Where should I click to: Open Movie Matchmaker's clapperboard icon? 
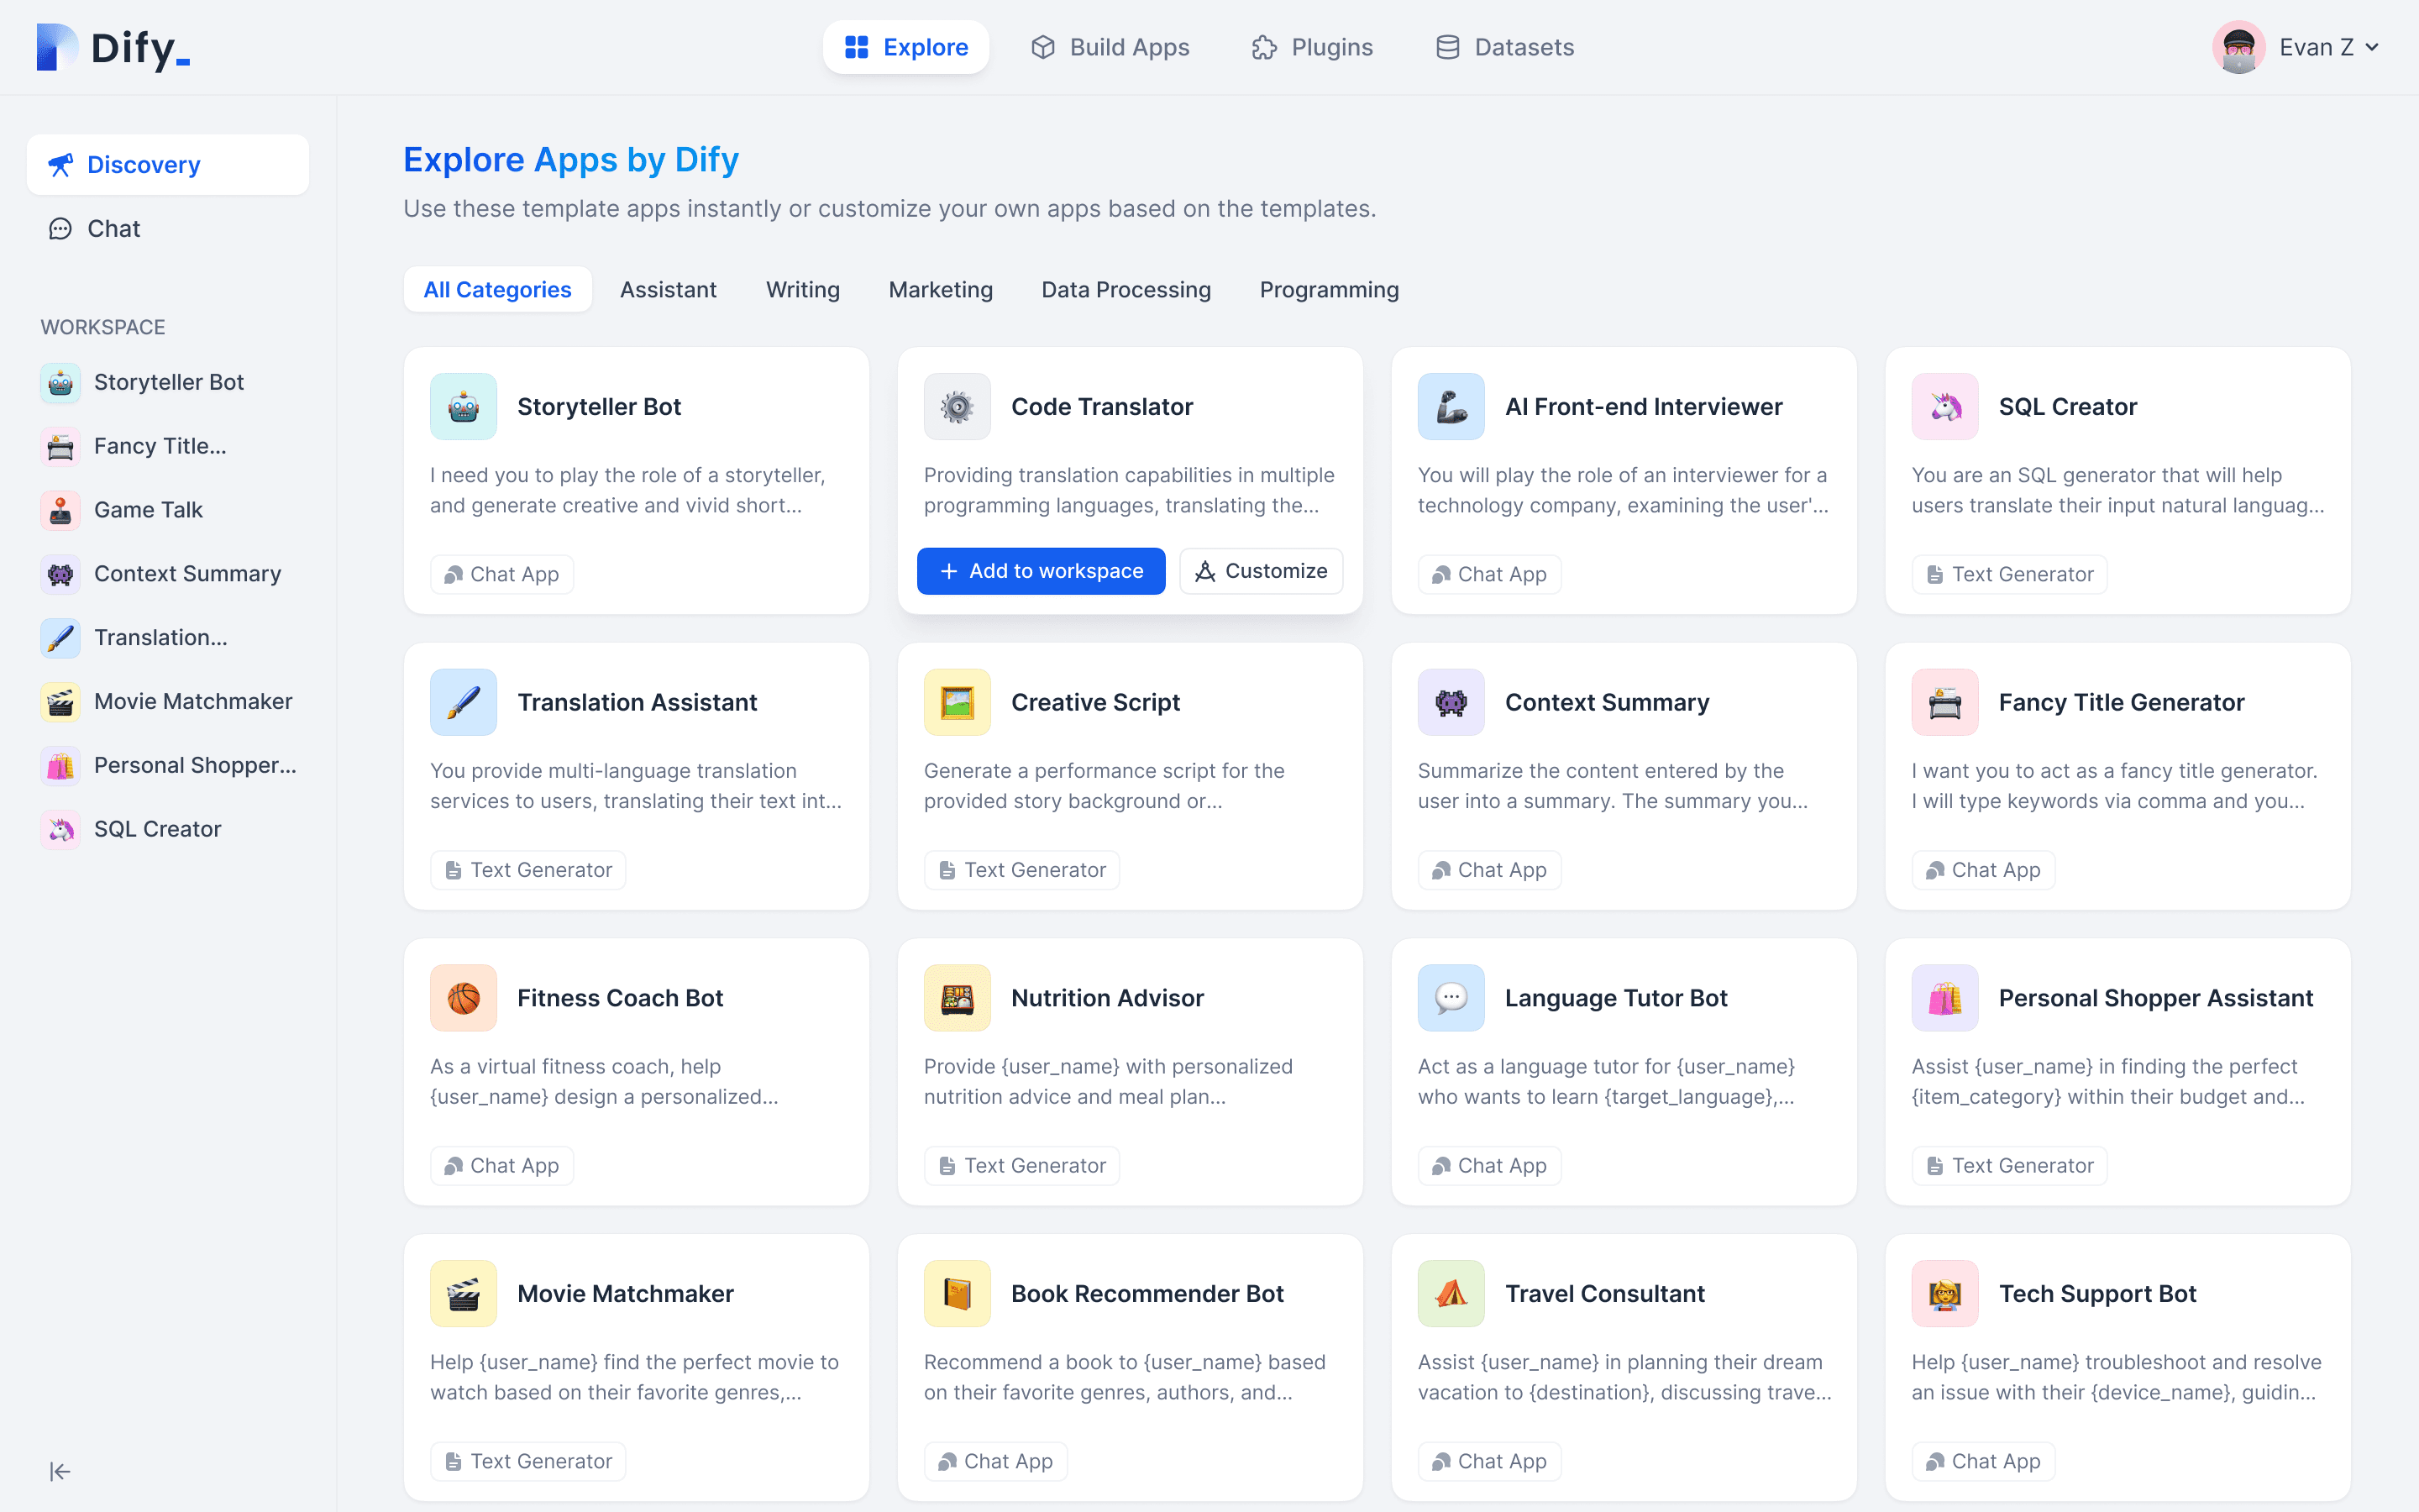pyautogui.click(x=60, y=701)
